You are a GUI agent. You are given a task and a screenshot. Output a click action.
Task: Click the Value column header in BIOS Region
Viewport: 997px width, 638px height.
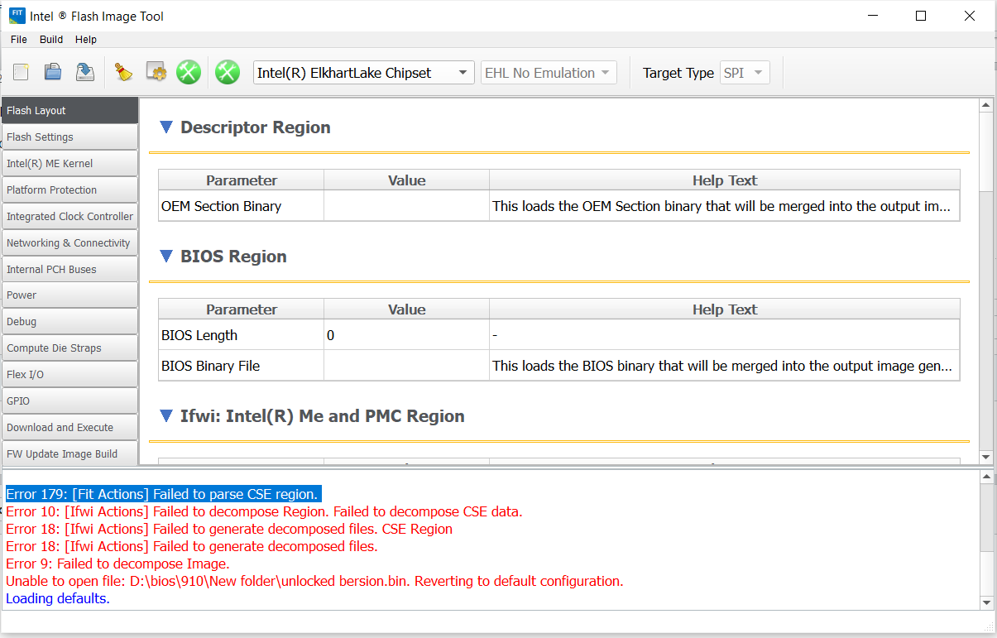(x=406, y=309)
